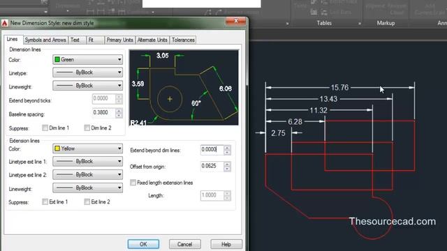Click the yellow color swatch in extension Color
447x251 pixels.
pyautogui.click(x=57, y=149)
